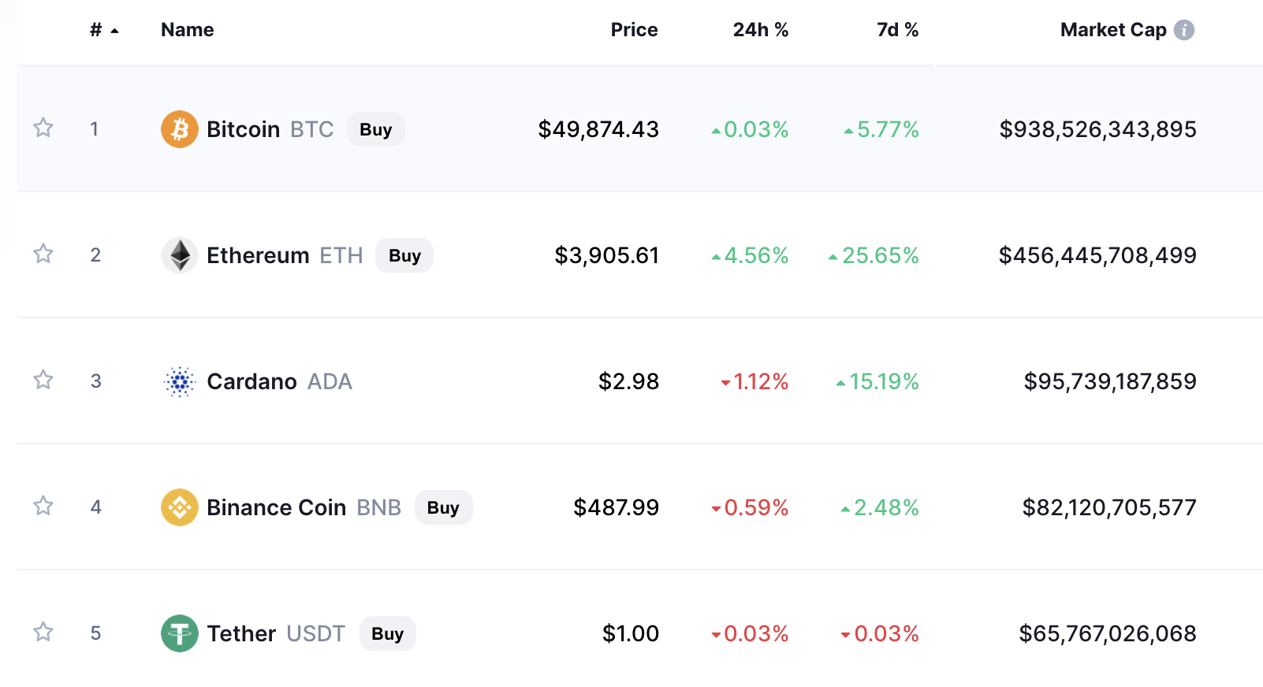Click the Binance Coin logo icon
Screen dimensions: 1263x687
(x=180, y=507)
